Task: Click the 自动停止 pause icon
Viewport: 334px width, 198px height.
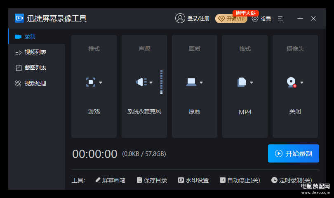Action: pos(223,180)
